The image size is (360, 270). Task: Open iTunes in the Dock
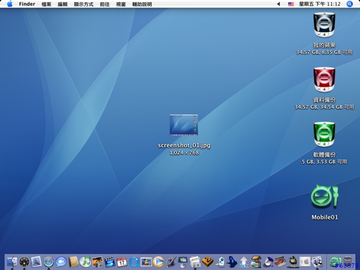pyautogui.click(x=85, y=262)
